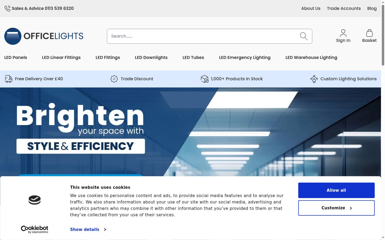Click the Free Delivery truck icon
Screen dimensions: 385x240
click(9, 79)
